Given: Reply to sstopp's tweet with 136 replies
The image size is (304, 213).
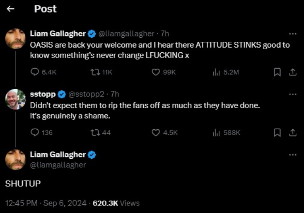Looking at the screenshot, I should (35, 133).
